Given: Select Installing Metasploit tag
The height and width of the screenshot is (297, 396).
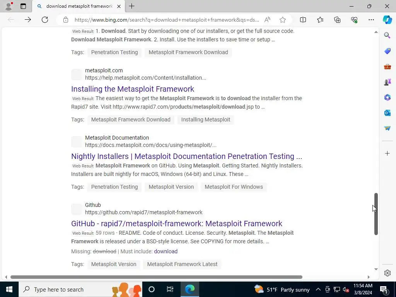Looking at the screenshot, I should coord(206,119).
